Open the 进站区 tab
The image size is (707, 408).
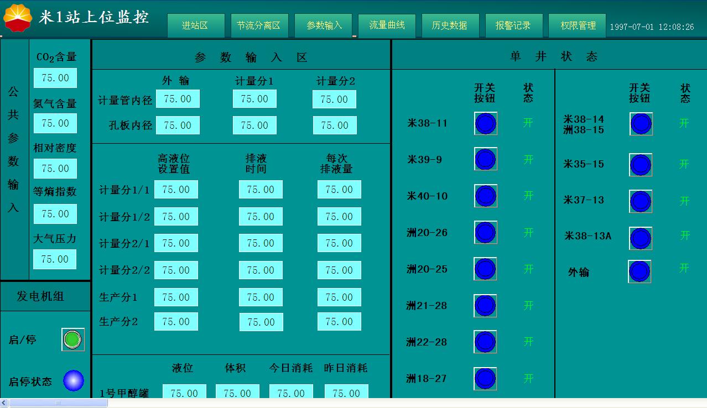point(195,25)
